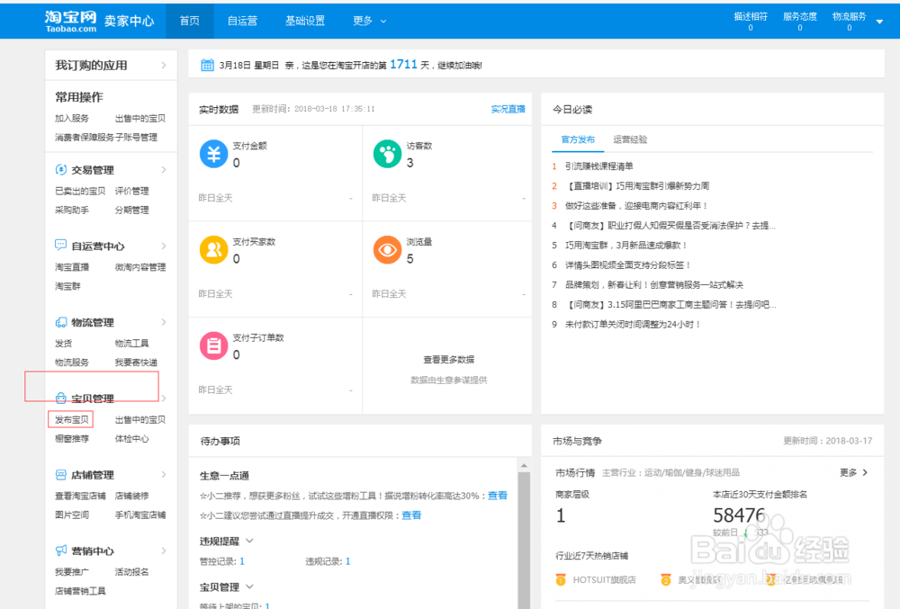Open 图片空间 link

click(x=72, y=515)
